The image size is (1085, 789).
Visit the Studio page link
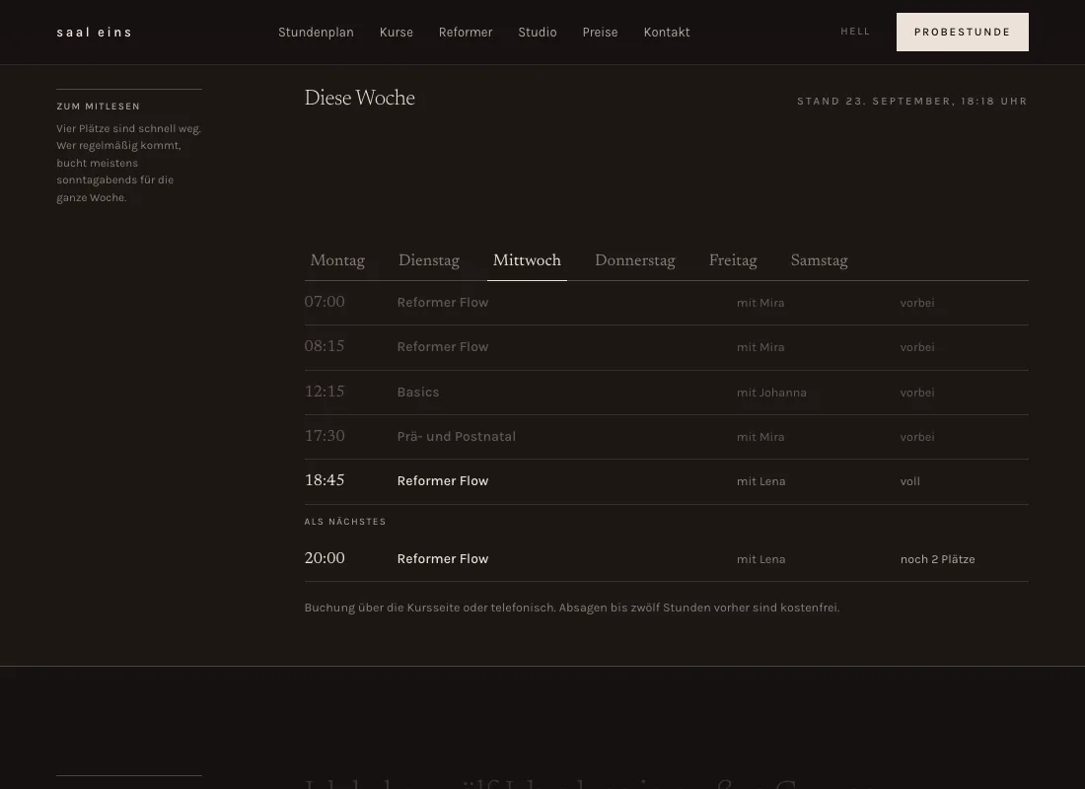pos(538,32)
